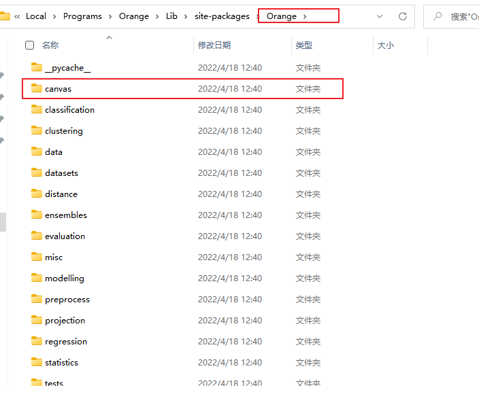Open the address bar history dropdown
479x394 pixels.
point(380,16)
